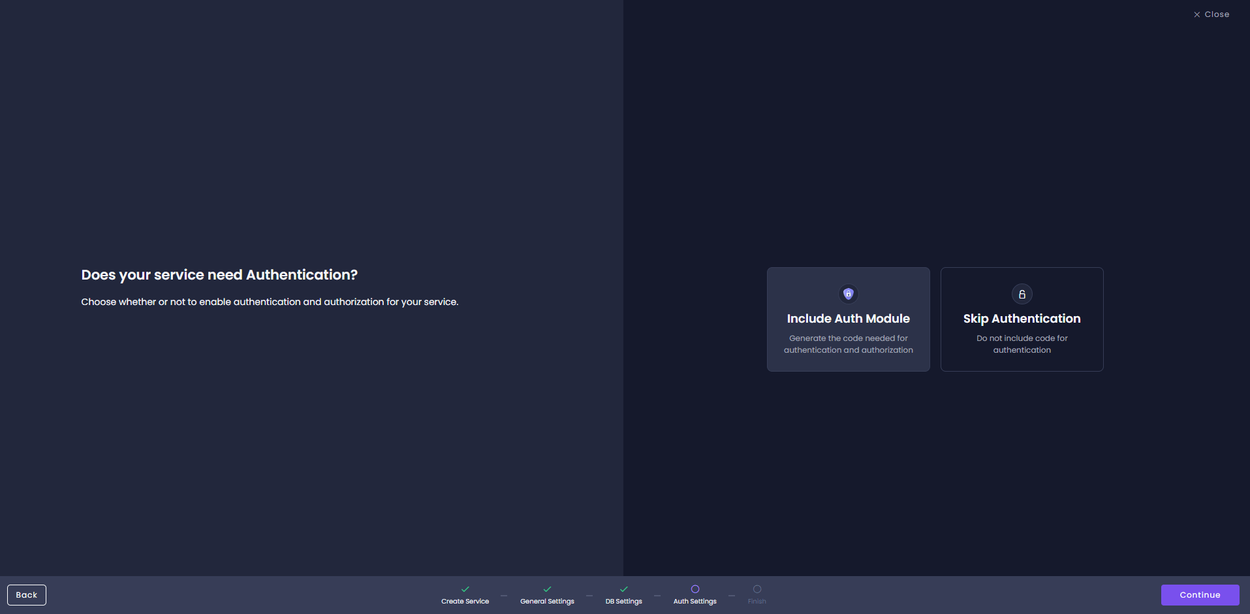Select the Include Auth Module heading

(x=848, y=319)
